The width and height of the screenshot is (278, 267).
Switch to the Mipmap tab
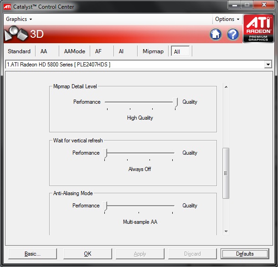point(153,51)
